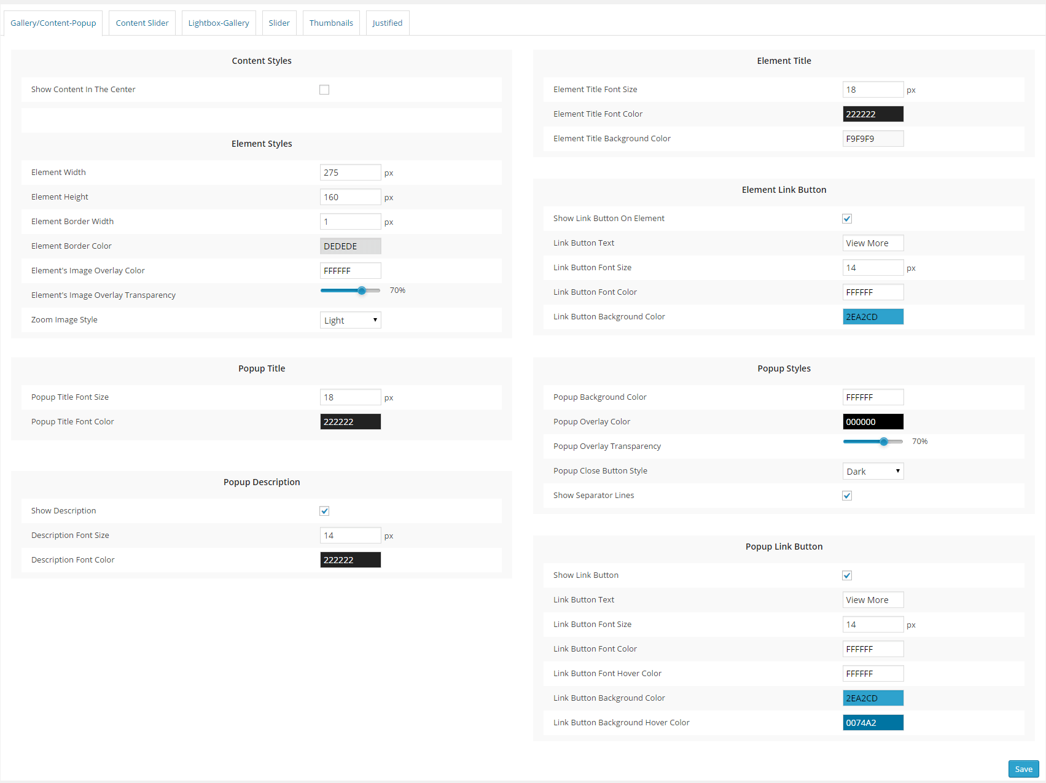Screen dimensions: 1046x783
Task: Click the Save button
Action: 1023,769
